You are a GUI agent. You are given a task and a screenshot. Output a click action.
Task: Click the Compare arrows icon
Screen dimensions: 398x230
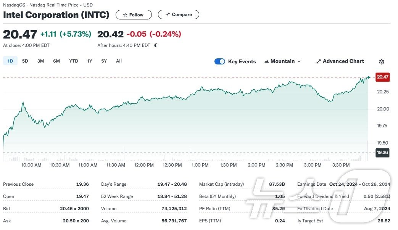click(x=168, y=14)
